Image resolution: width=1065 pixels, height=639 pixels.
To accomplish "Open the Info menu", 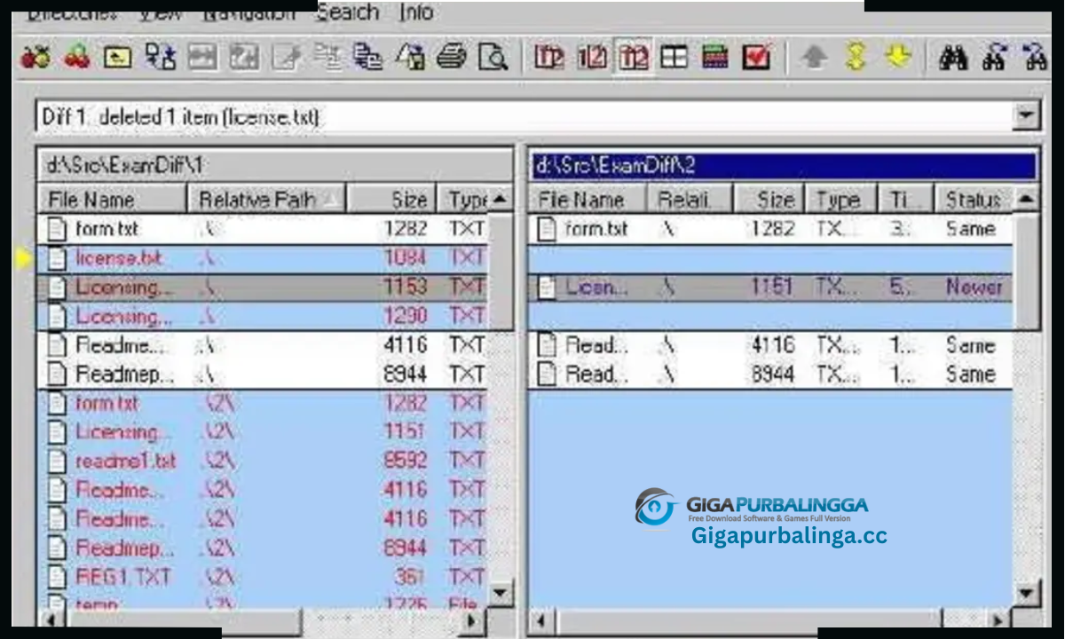I will click(x=416, y=12).
